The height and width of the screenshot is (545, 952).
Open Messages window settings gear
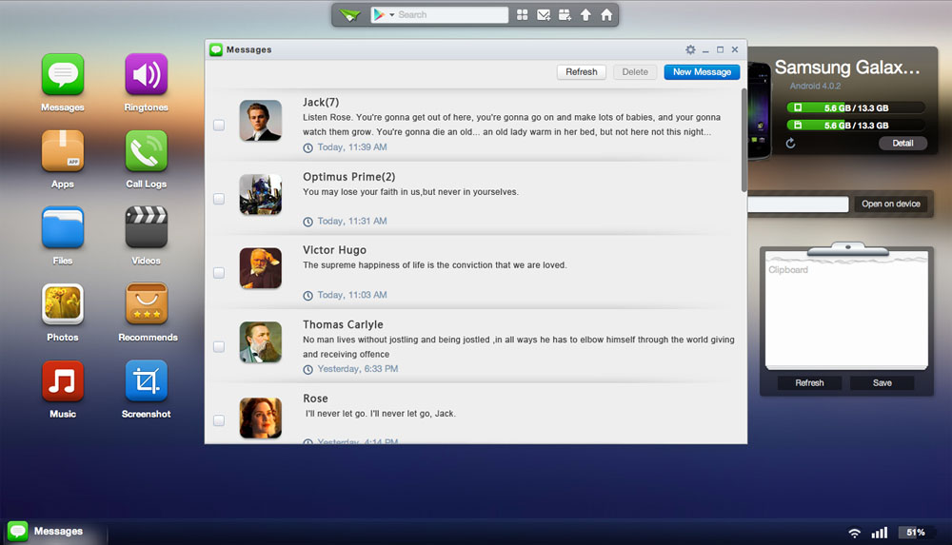coord(690,49)
